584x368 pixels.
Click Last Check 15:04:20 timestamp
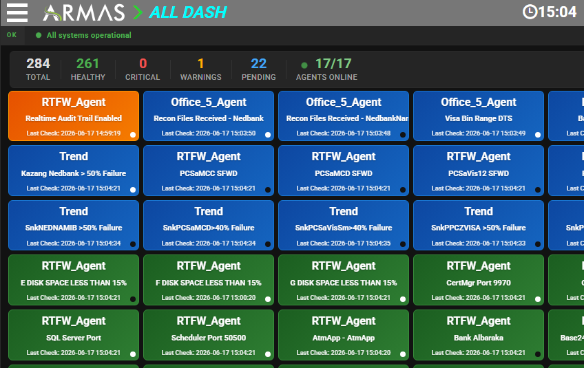(344, 353)
